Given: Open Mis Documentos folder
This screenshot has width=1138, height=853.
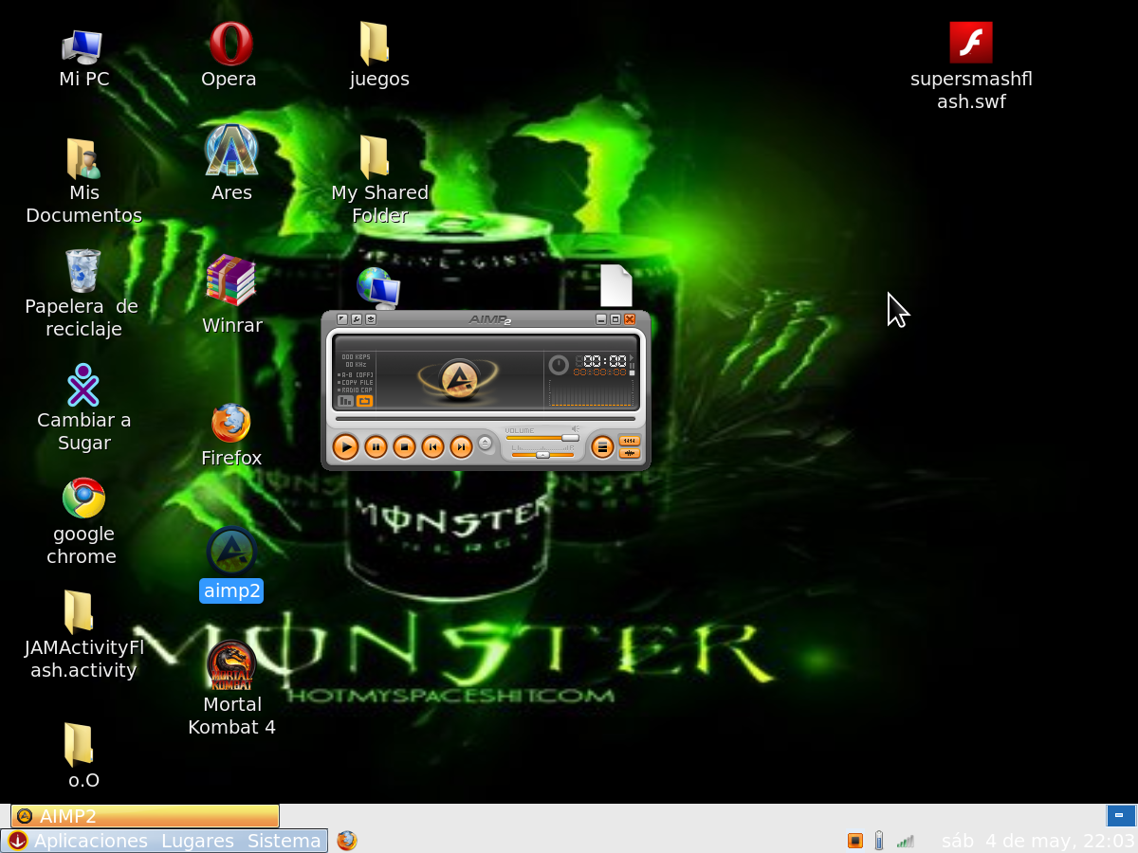Looking at the screenshot, I should coord(83,182).
